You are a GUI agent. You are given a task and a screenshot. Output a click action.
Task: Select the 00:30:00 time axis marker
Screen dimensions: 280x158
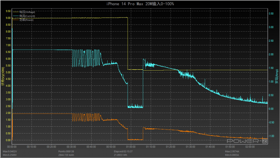click(x=71, y=147)
